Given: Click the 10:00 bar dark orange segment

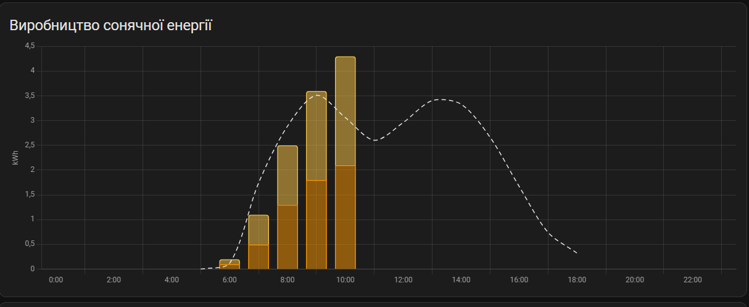Looking at the screenshot, I should [346, 218].
